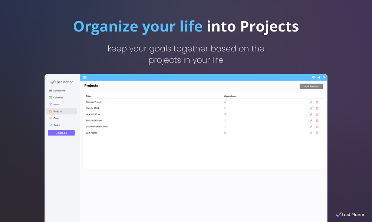Click the thumbs-up feedback icon
Screen dimensions: 372x222
319,77
